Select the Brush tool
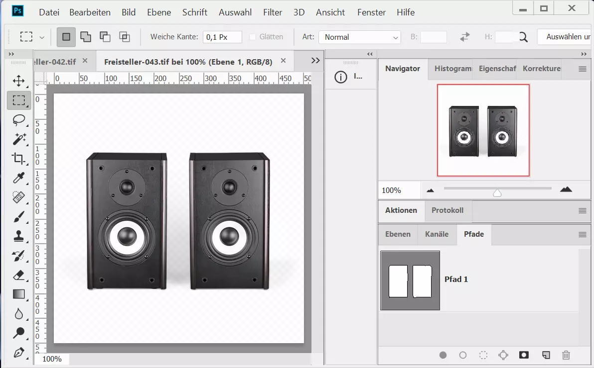The image size is (594, 368). pos(19,217)
